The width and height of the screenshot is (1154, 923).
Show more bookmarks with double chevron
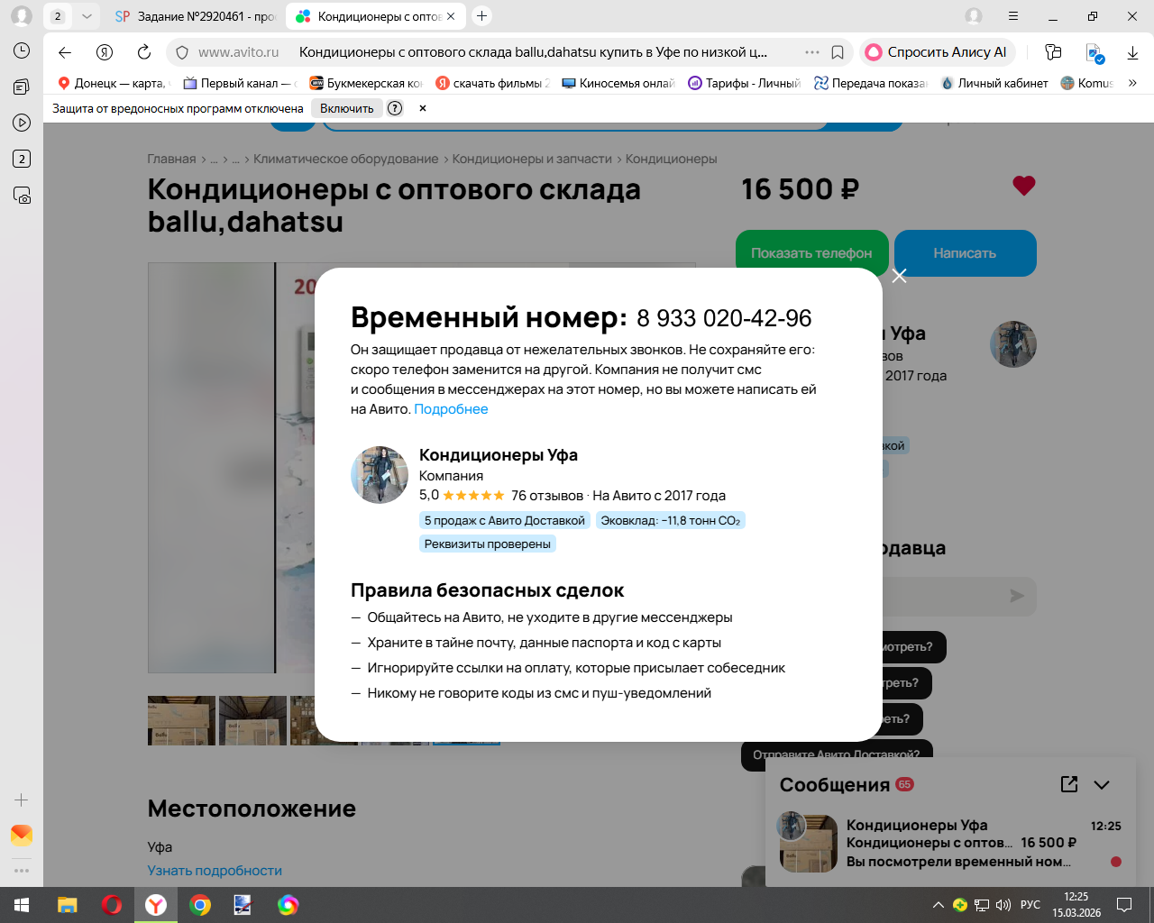point(1132,83)
